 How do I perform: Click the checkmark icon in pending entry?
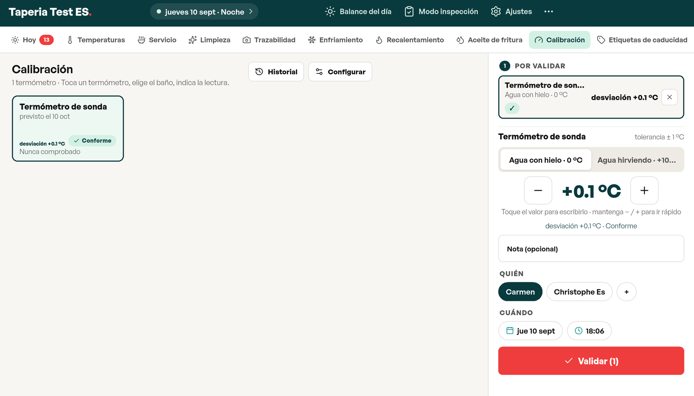pyautogui.click(x=512, y=109)
